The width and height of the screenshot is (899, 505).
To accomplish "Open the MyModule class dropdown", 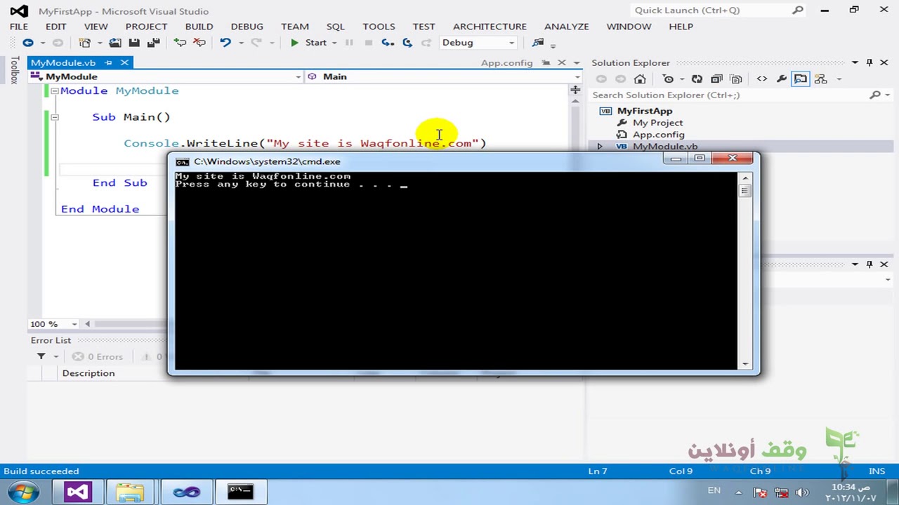I will pyautogui.click(x=298, y=76).
